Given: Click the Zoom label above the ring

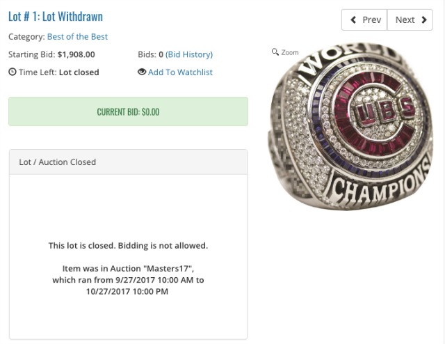Looking at the screenshot, I should coord(290,52).
